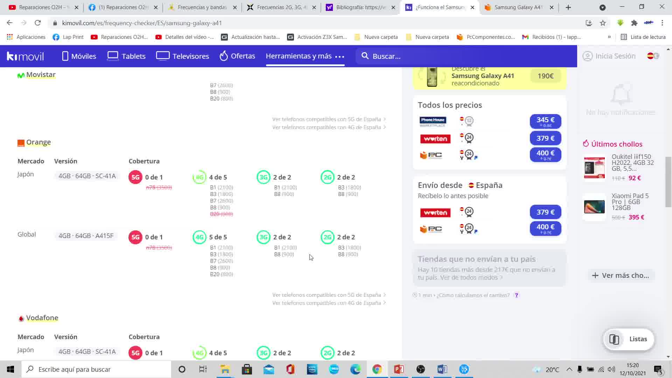Image resolution: width=672 pixels, height=378 pixels.
Task: Open Orange 4G compatible phones link
Action: (x=329, y=303)
